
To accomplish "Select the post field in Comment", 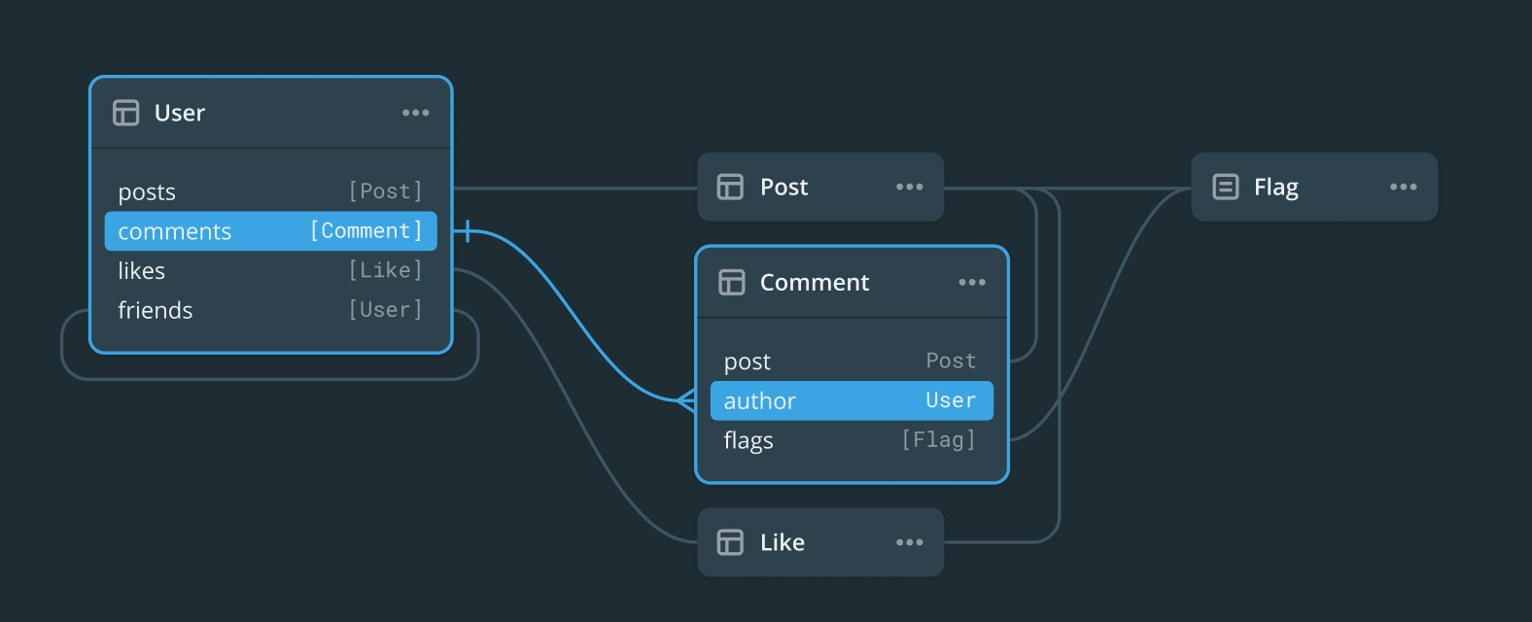I will [852, 361].
